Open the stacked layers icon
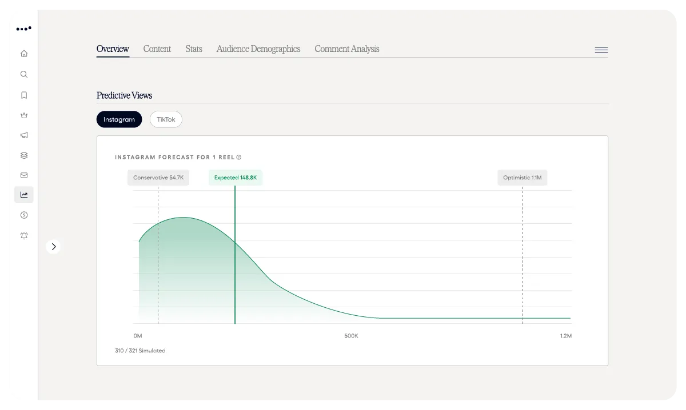686x410 pixels. pos(24,155)
